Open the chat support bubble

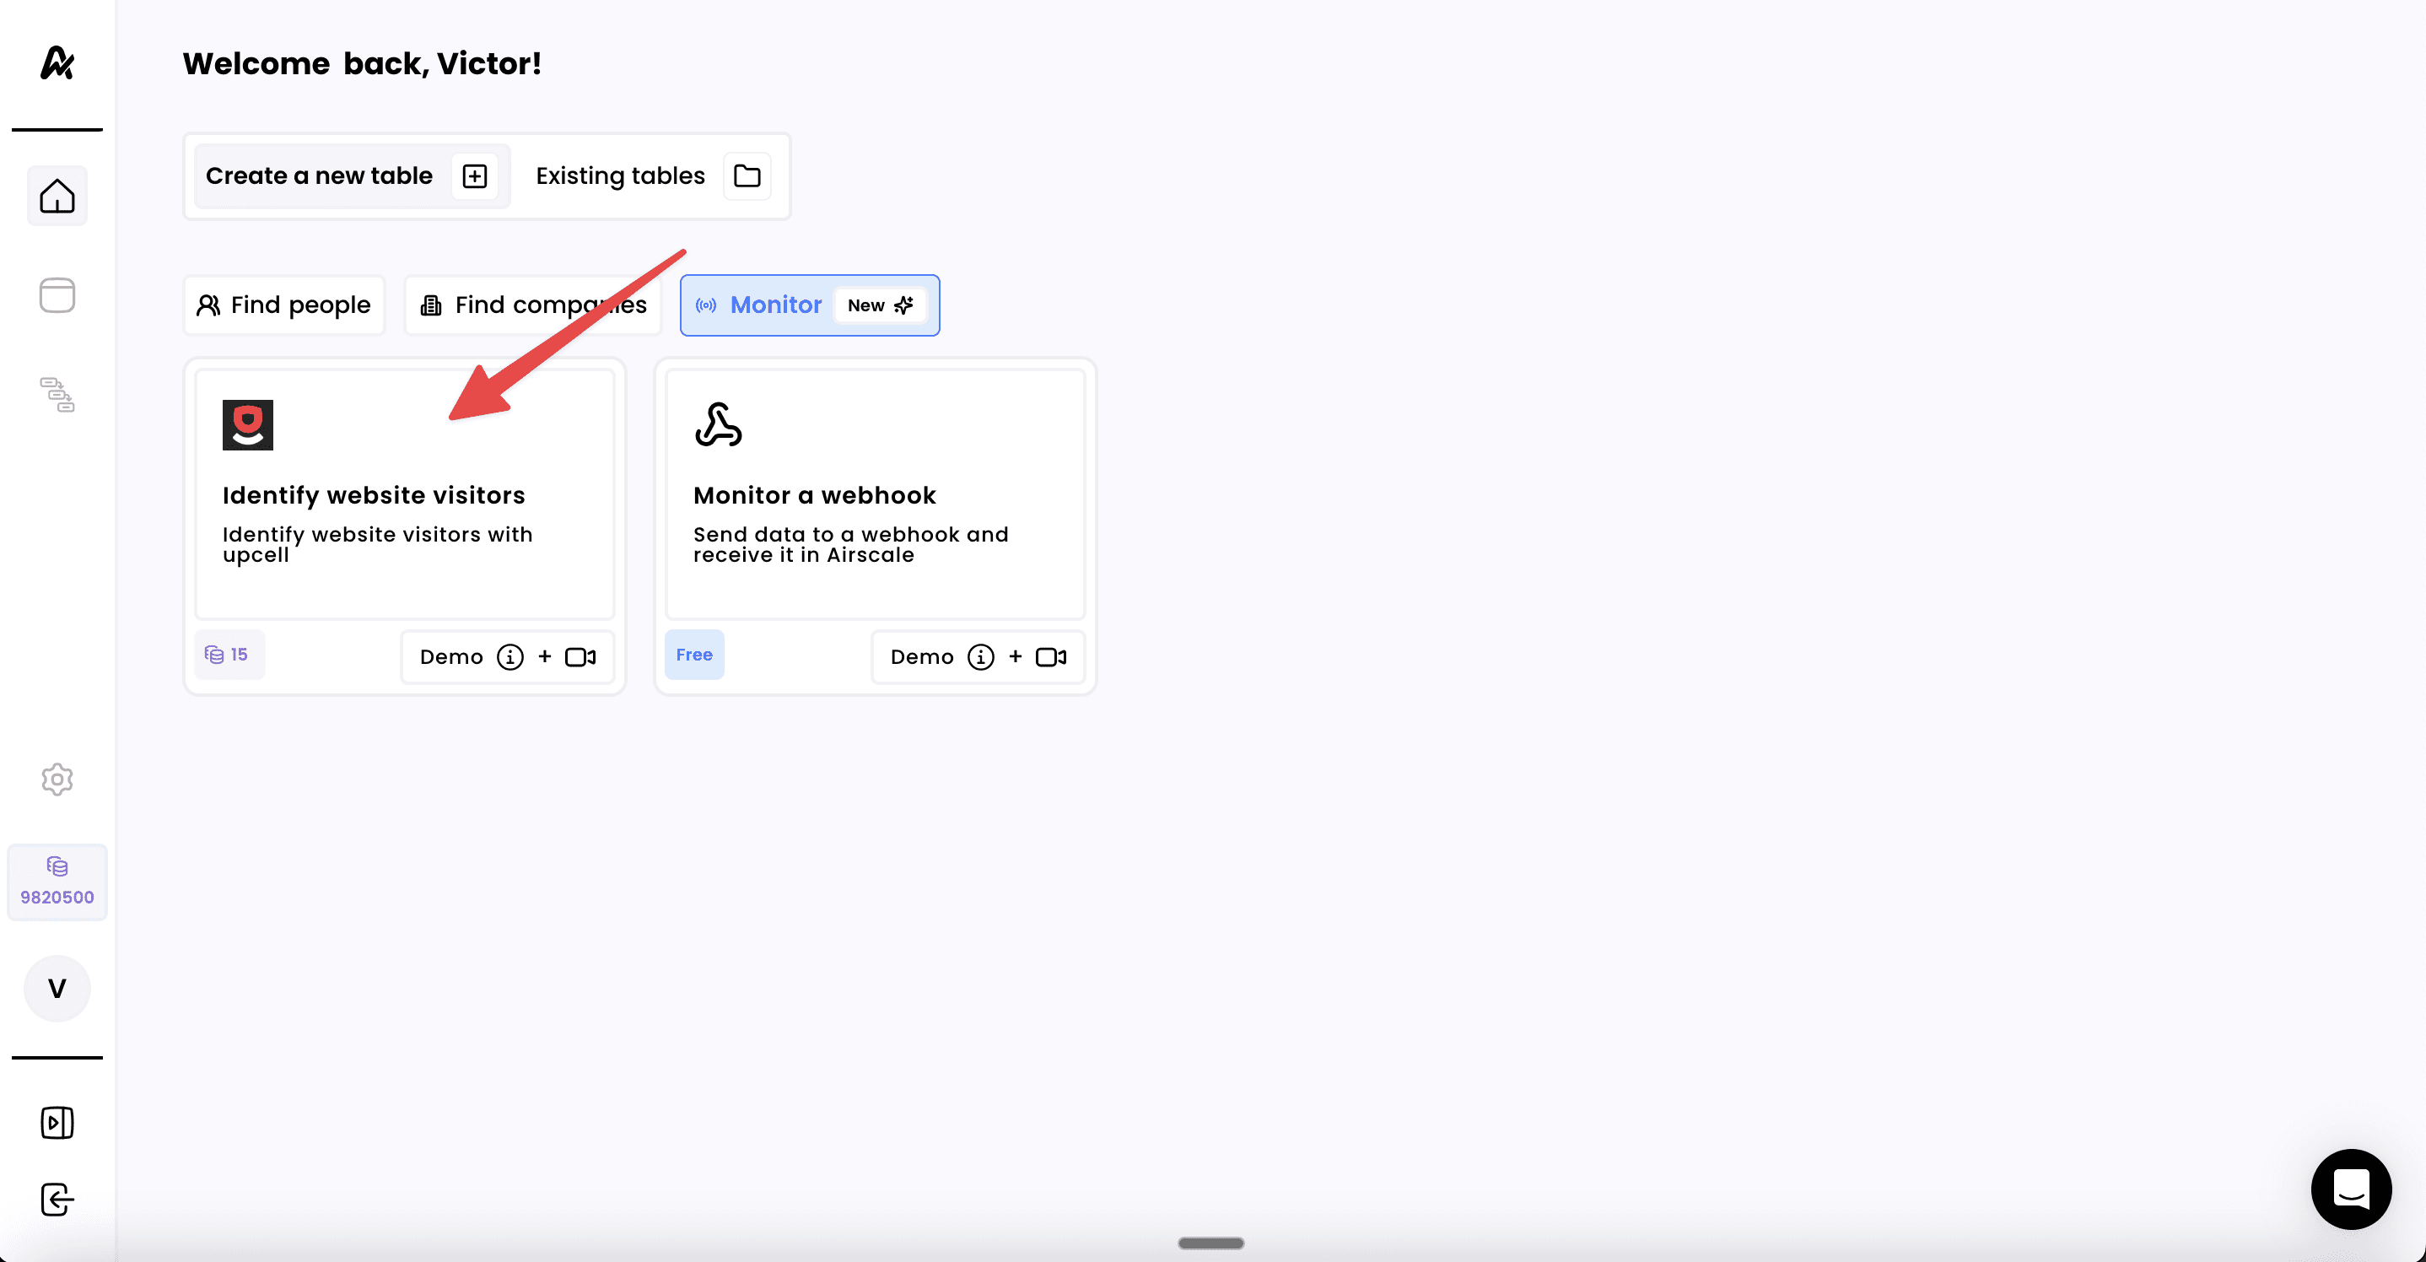click(x=2351, y=1189)
